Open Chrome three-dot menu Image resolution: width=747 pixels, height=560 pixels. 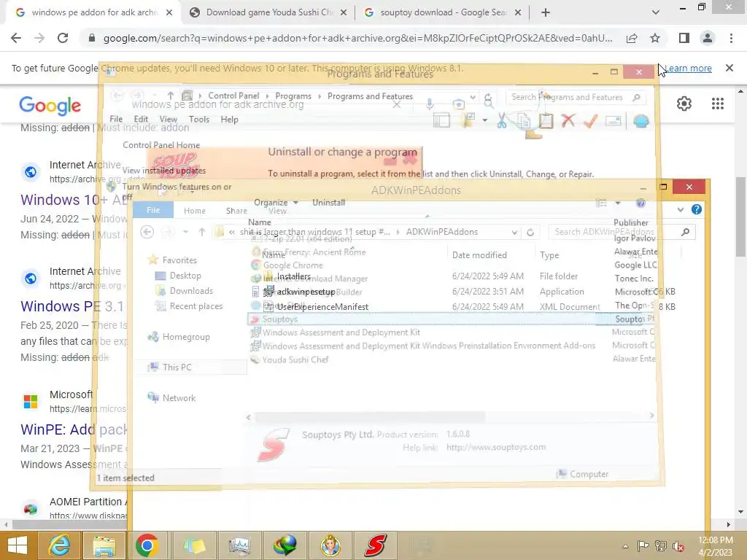pyautogui.click(x=731, y=38)
